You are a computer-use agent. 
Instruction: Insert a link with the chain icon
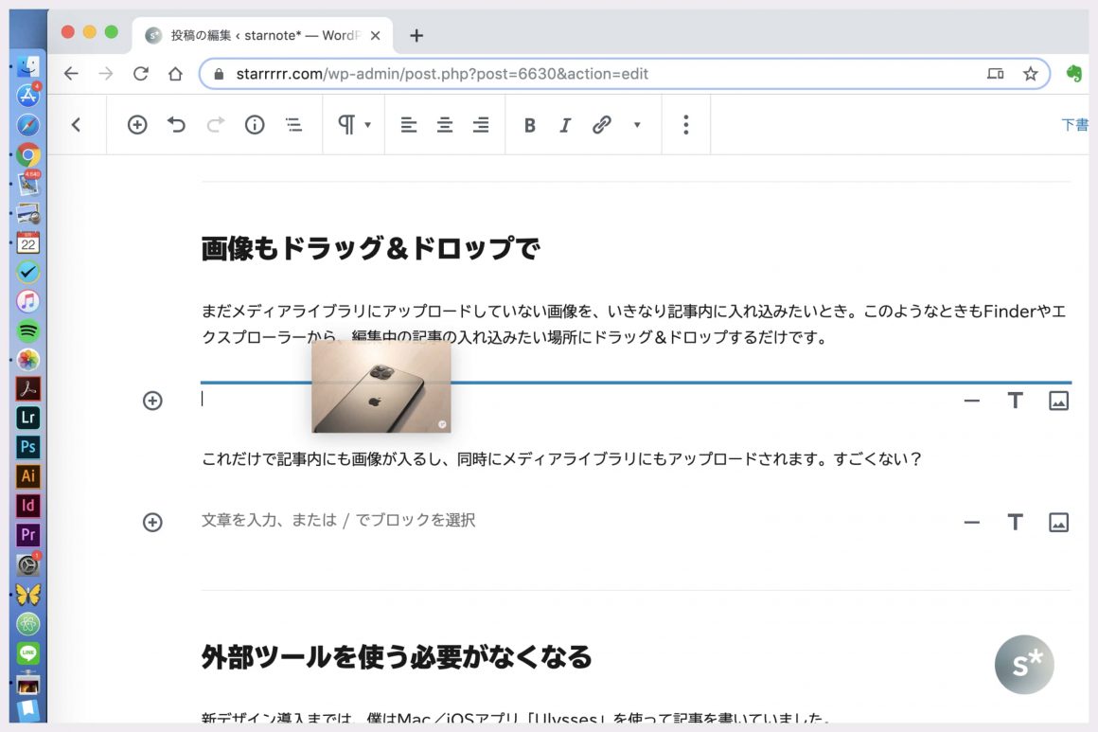(x=602, y=125)
